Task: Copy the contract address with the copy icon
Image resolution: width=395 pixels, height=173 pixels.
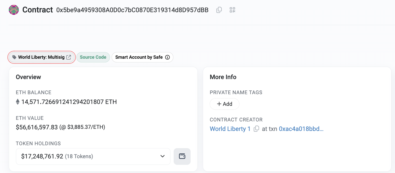Action: point(219,10)
